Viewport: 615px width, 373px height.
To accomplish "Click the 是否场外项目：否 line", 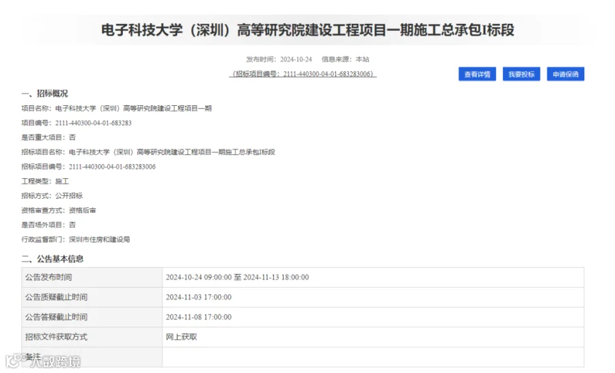I will click(49, 225).
